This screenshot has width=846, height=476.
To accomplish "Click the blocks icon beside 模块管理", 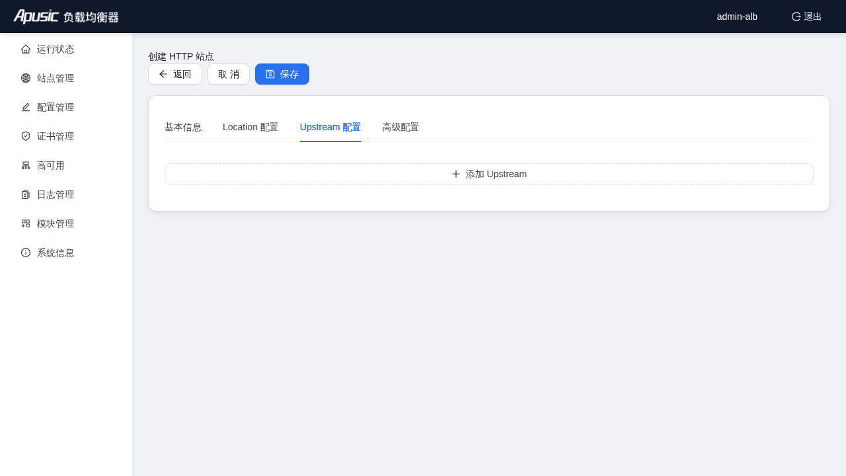I will tap(26, 223).
